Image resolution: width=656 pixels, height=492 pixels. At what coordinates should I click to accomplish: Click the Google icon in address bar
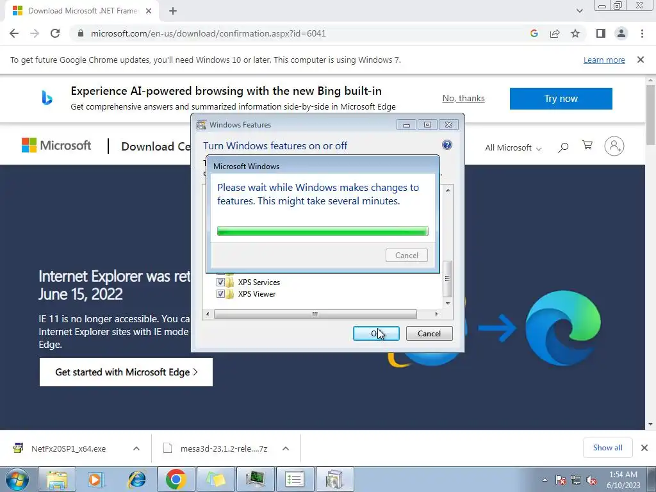pyautogui.click(x=534, y=33)
